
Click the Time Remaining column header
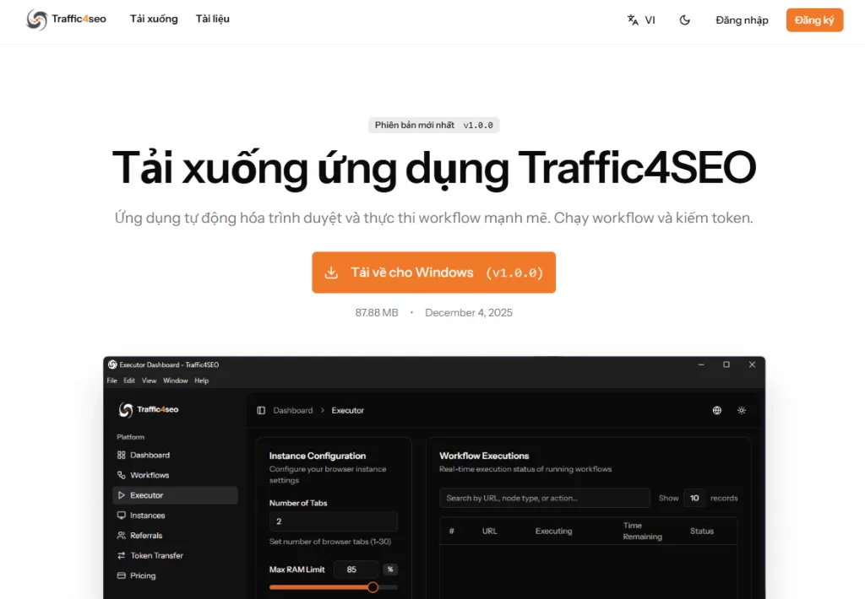point(642,531)
